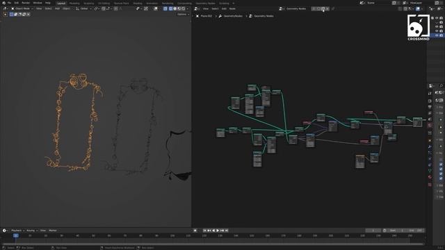Image resolution: width=445 pixels, height=250 pixels.
Task: Jump to the last frame
Action: click(x=227, y=231)
